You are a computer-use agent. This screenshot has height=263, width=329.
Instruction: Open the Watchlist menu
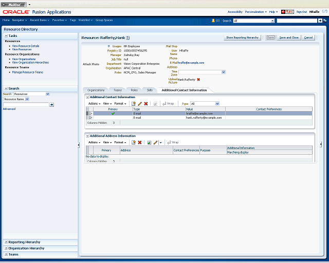coord(85,20)
